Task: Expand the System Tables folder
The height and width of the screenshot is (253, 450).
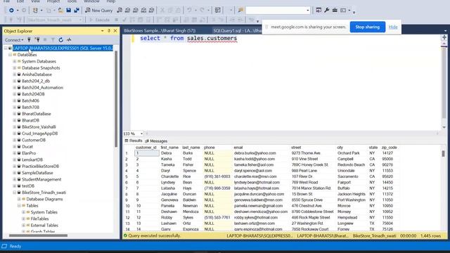Action: click(x=23, y=212)
